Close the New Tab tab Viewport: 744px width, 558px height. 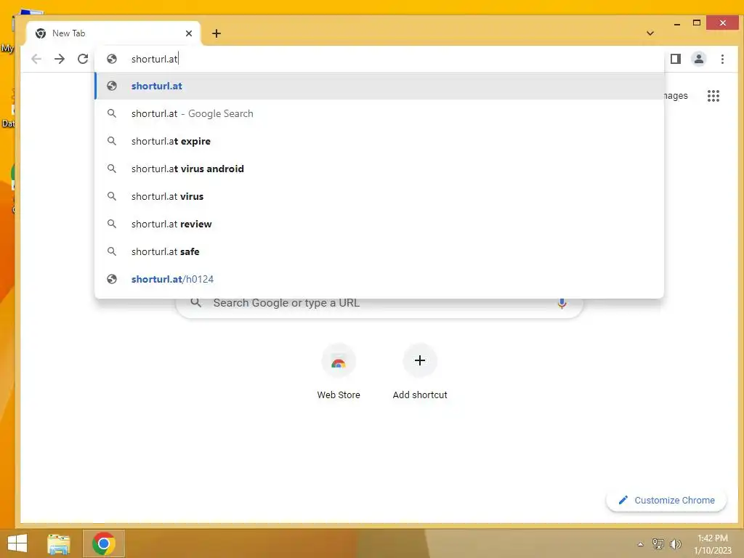pos(189,33)
